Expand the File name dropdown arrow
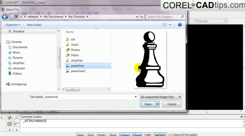The image size is (245, 136). click(x=136, y=97)
